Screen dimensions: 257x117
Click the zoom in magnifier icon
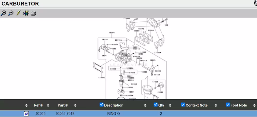3,13
